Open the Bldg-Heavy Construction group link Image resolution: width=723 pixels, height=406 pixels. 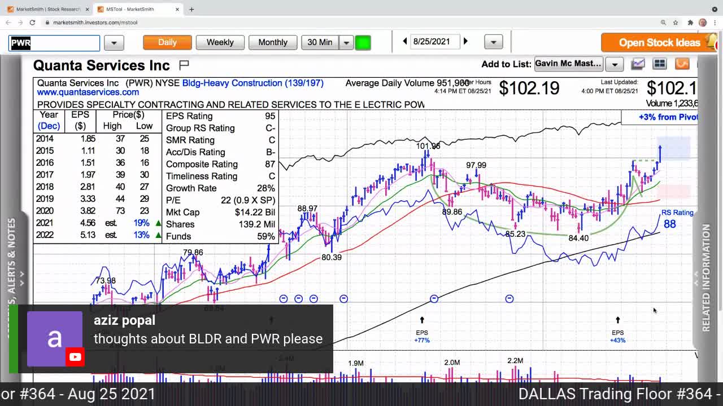pos(253,83)
